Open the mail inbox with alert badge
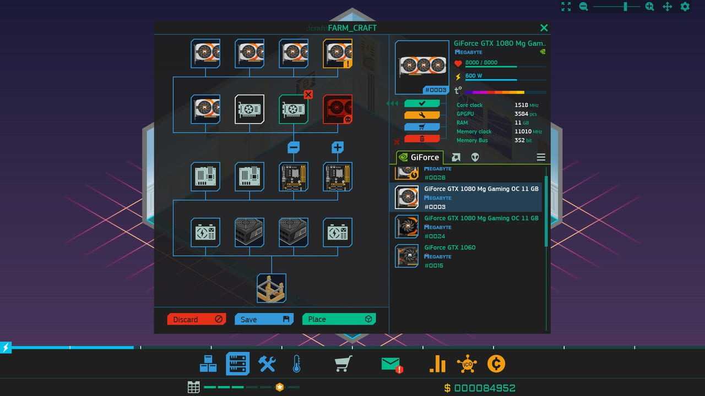Viewport: 705px width, 396px height. pos(391,364)
